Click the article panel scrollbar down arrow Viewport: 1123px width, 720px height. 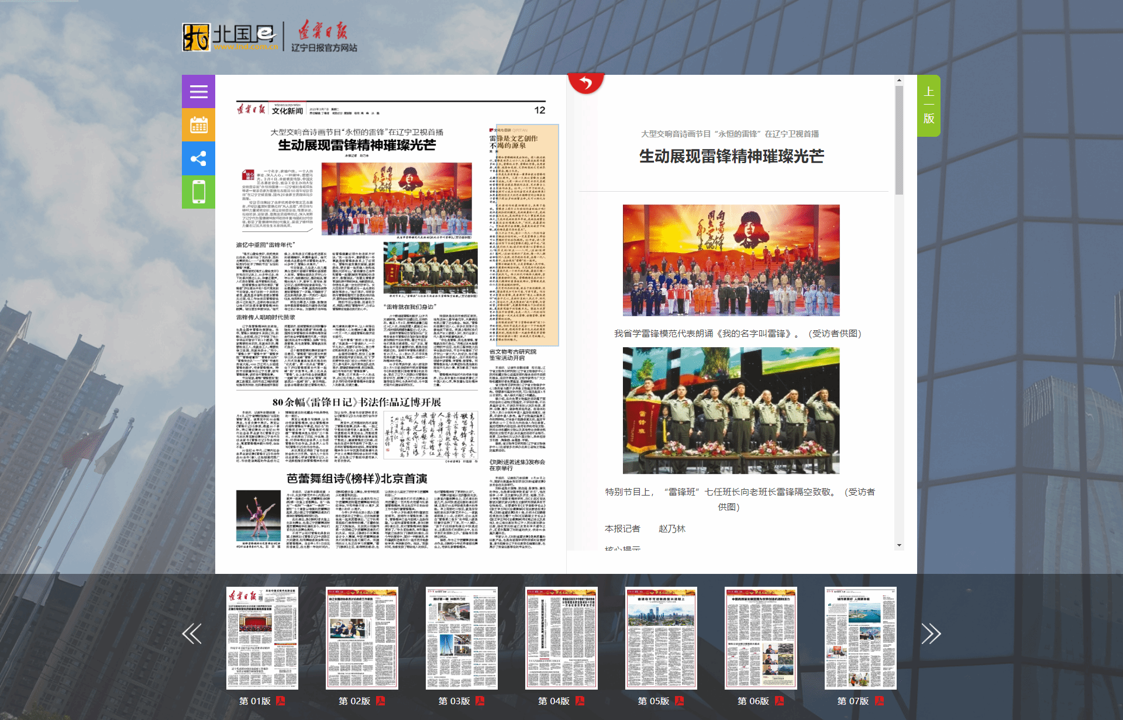899,545
